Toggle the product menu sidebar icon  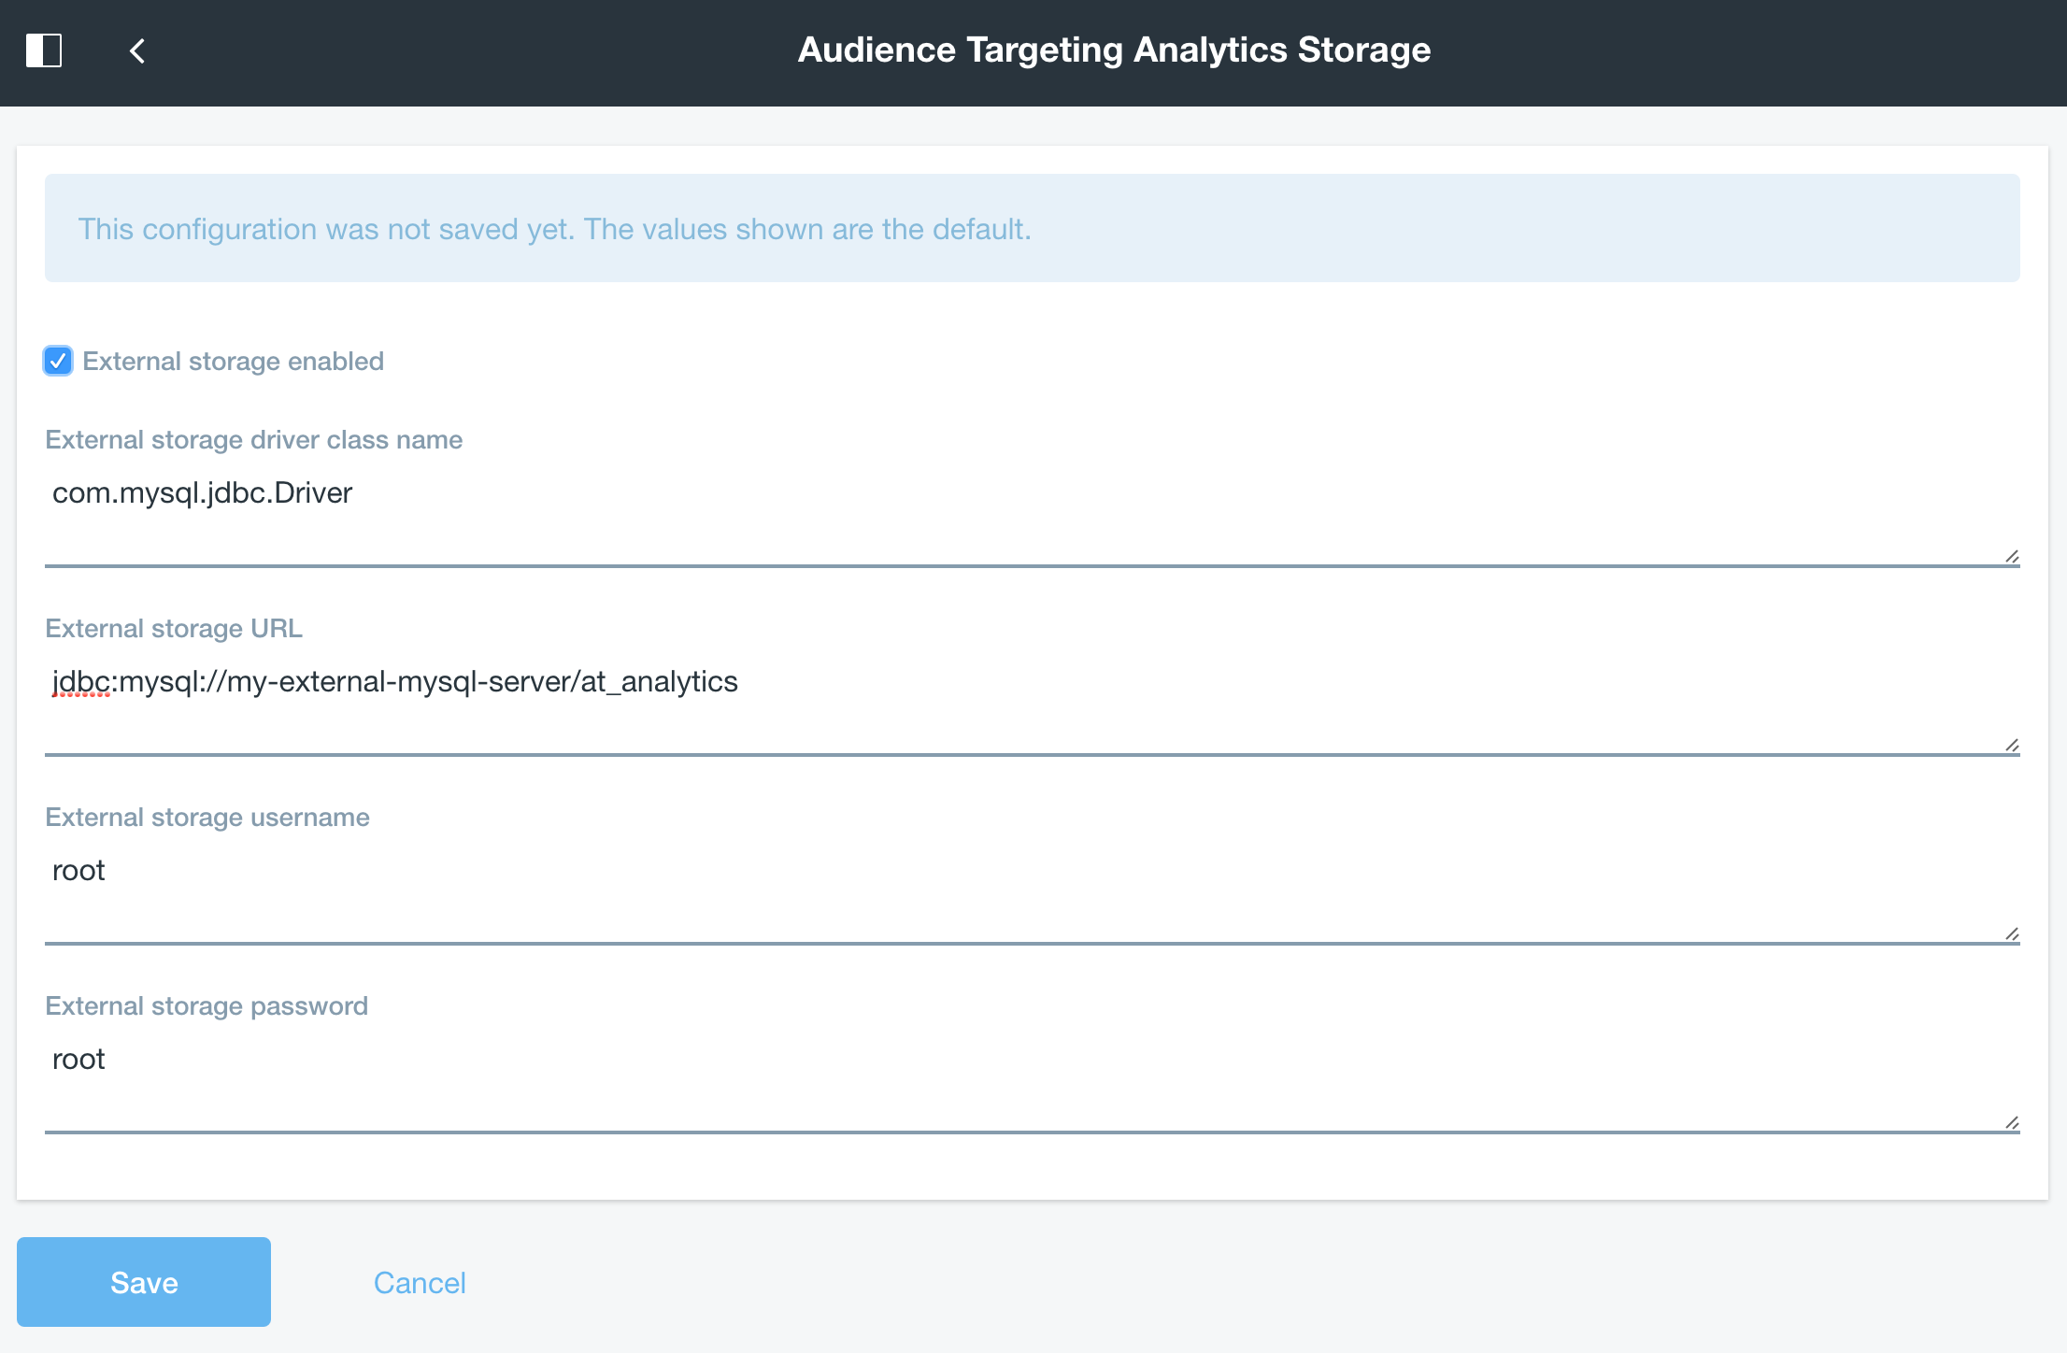44,50
